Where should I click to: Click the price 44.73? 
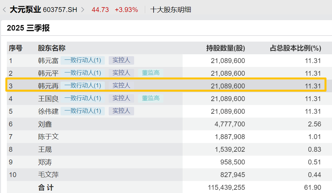click(x=100, y=10)
